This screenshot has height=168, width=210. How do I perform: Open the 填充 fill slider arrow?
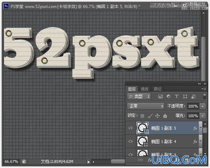coord(202,116)
